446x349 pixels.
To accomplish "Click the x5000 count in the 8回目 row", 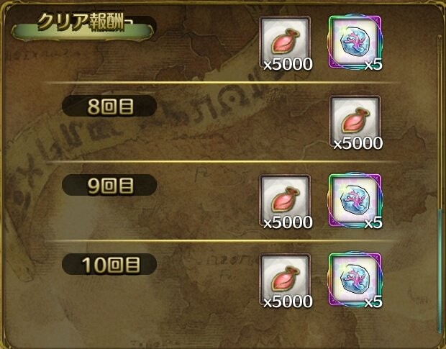I will coord(358,143).
